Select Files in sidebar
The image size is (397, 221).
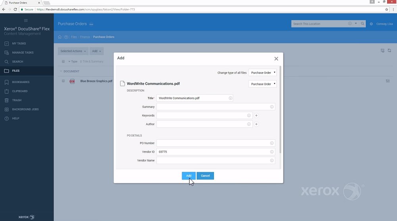point(27,71)
